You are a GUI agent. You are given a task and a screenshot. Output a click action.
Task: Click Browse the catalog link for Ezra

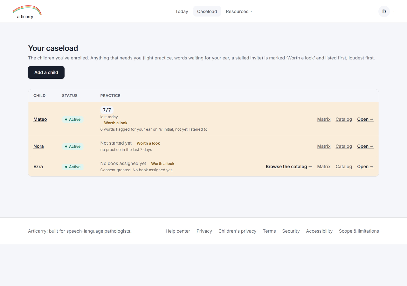pos(289,167)
